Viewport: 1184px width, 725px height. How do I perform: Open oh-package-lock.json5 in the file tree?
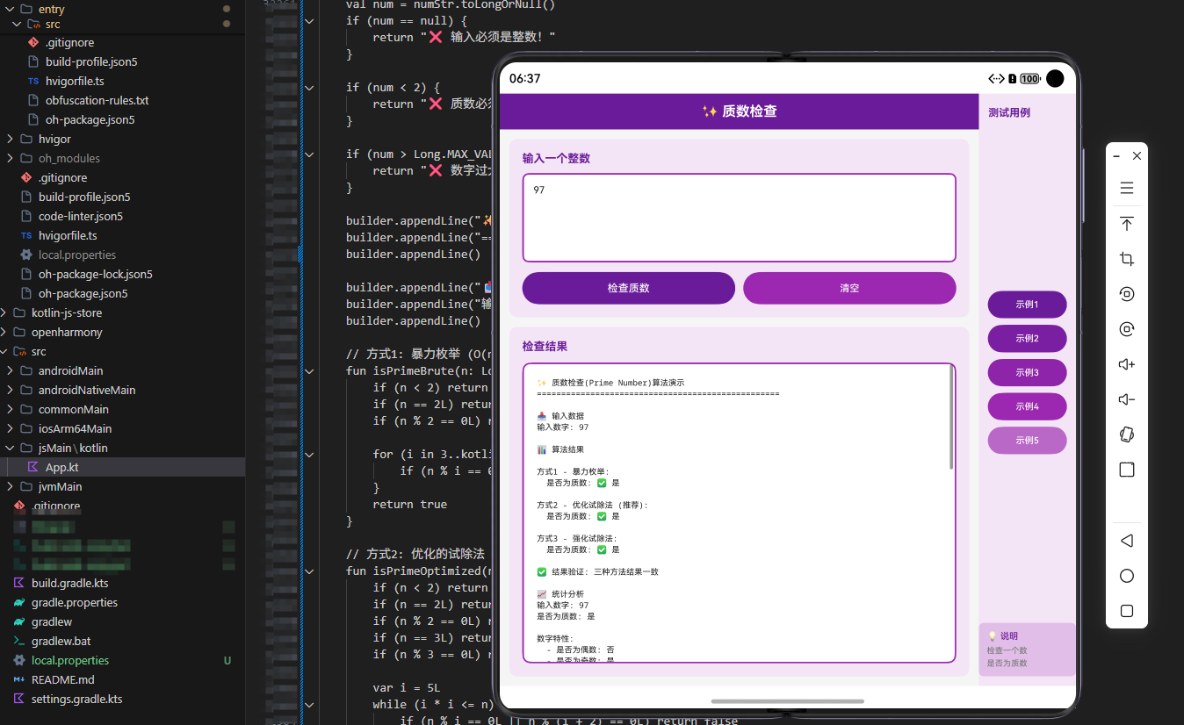(95, 274)
